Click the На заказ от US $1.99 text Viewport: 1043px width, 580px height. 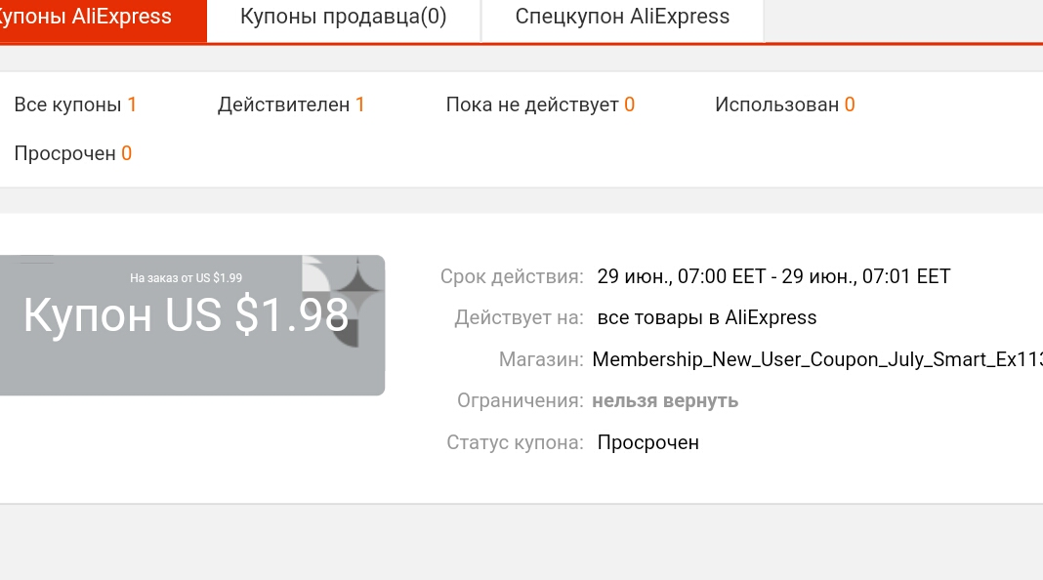[x=187, y=278]
